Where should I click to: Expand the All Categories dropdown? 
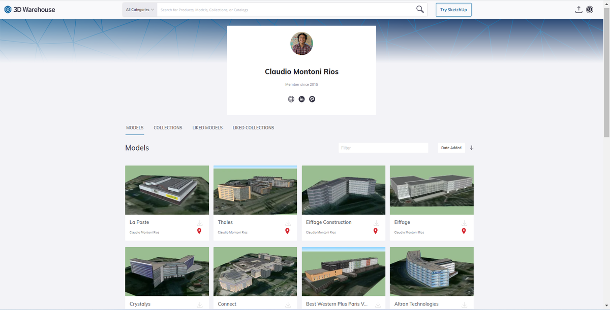click(140, 10)
